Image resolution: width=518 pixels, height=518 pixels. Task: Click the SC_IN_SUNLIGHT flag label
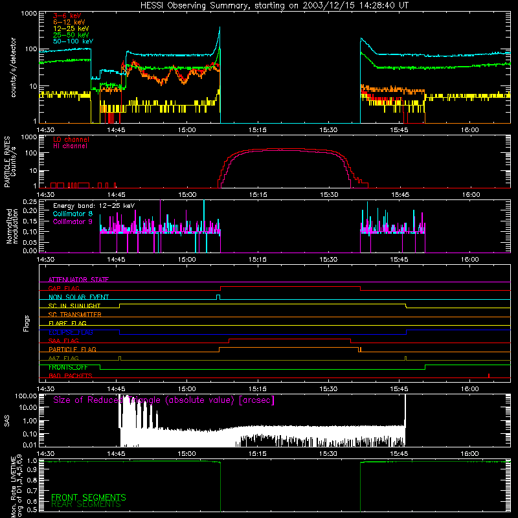[x=74, y=306]
